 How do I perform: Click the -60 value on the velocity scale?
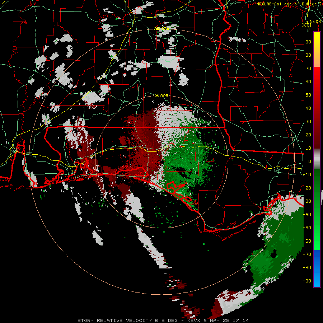(x=307, y=241)
